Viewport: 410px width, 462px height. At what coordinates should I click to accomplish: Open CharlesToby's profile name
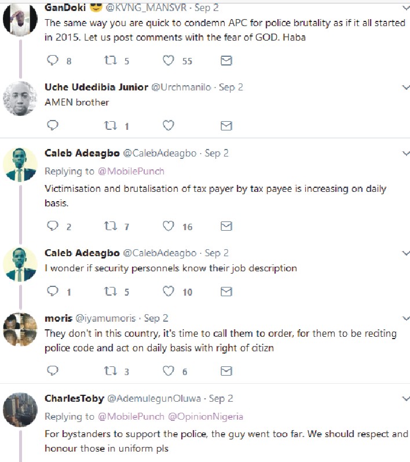74,399
